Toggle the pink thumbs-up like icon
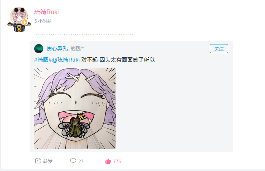This screenshot has height=171, width=265. tap(108, 161)
